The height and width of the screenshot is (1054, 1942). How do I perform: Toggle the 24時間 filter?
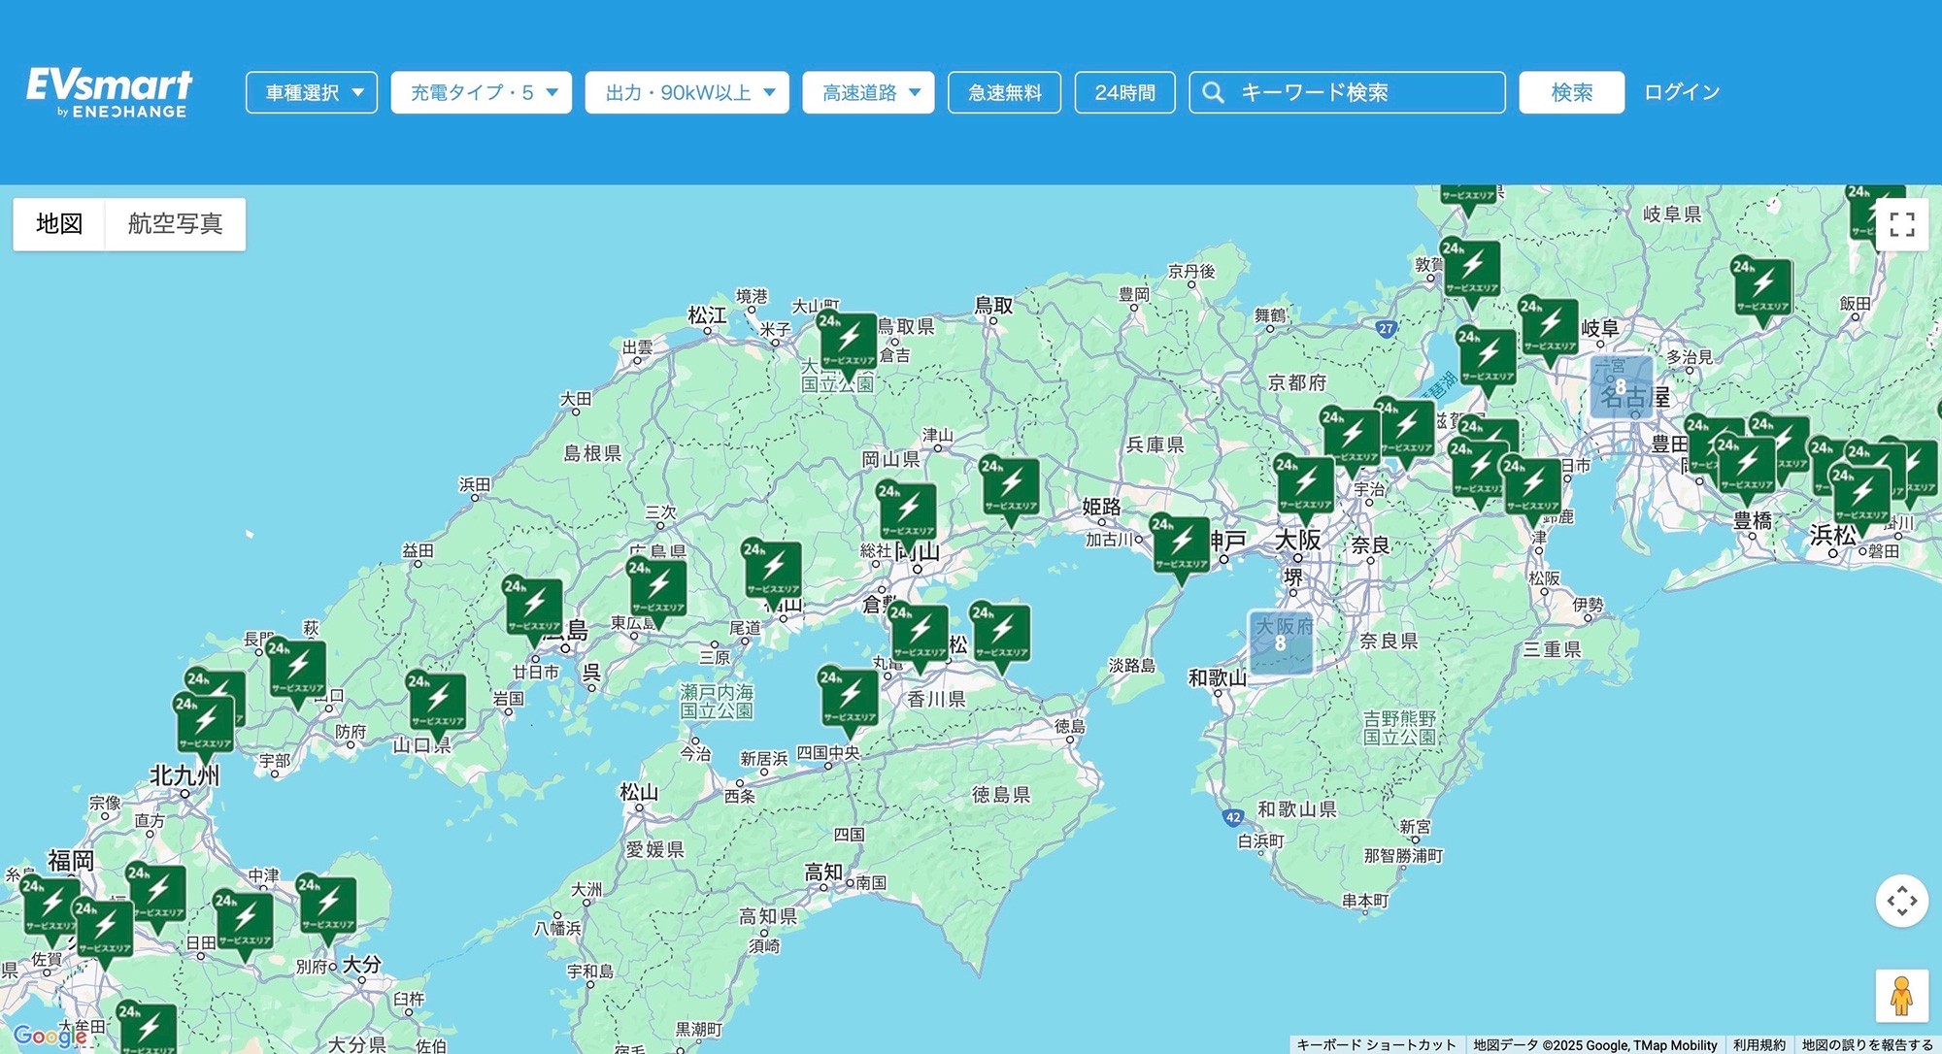1124,92
